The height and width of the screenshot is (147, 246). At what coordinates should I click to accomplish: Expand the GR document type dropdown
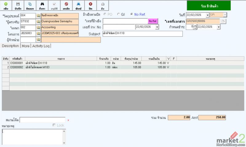pos(225,15)
